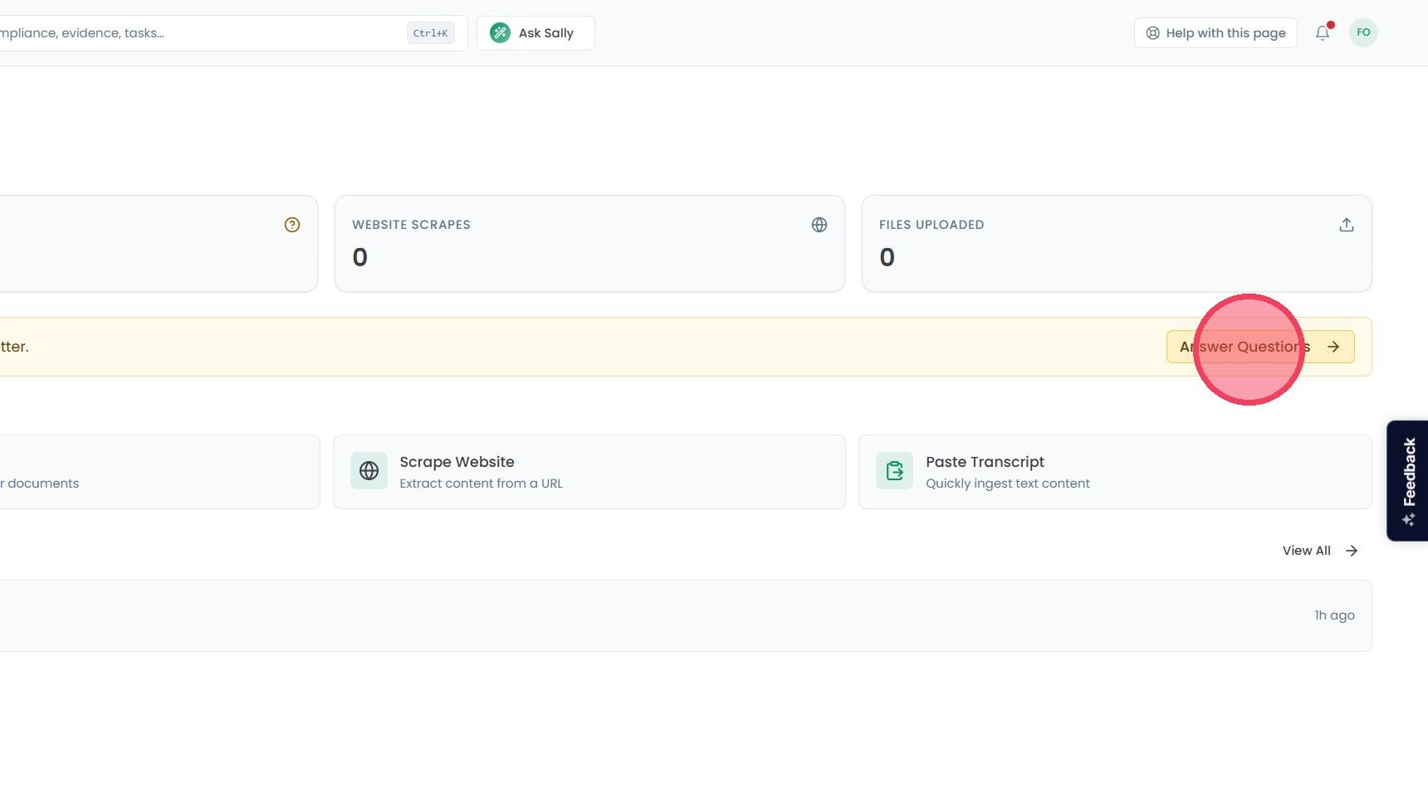This screenshot has height=797, width=1428.
Task: Click the Website Scrapes count '0'
Action: (359, 257)
